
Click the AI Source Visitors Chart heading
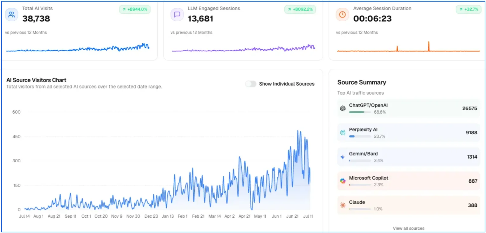pos(36,80)
